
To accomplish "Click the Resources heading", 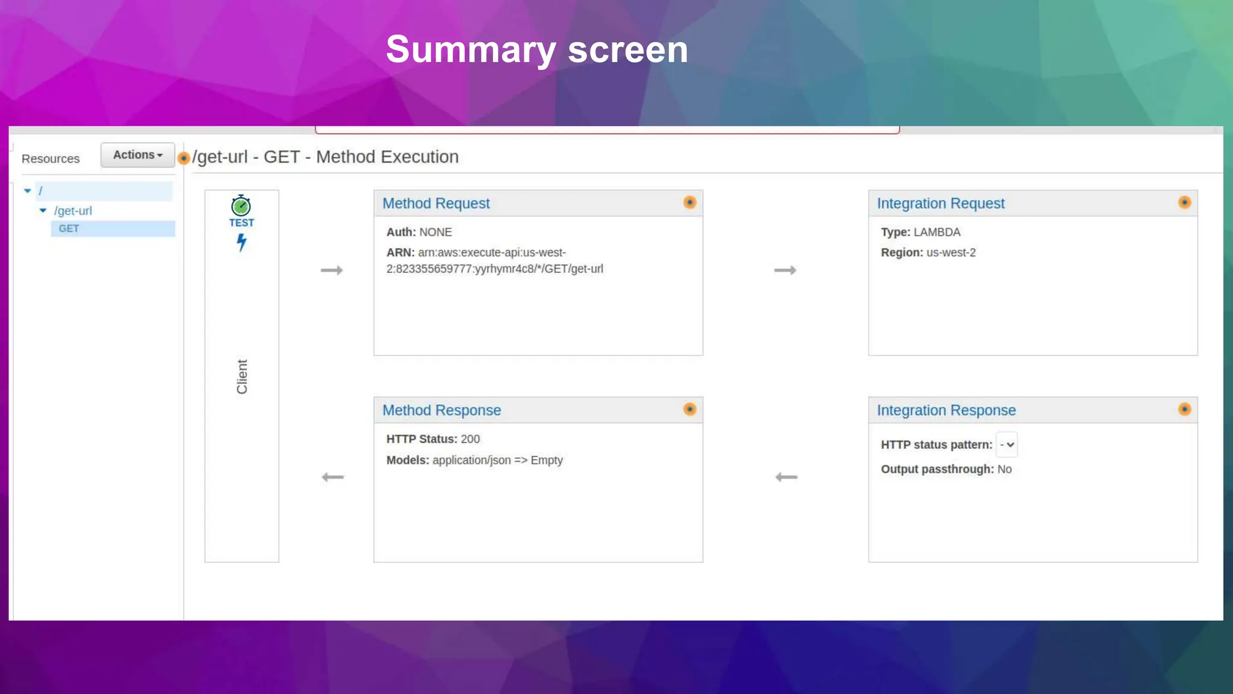I will click(x=51, y=158).
